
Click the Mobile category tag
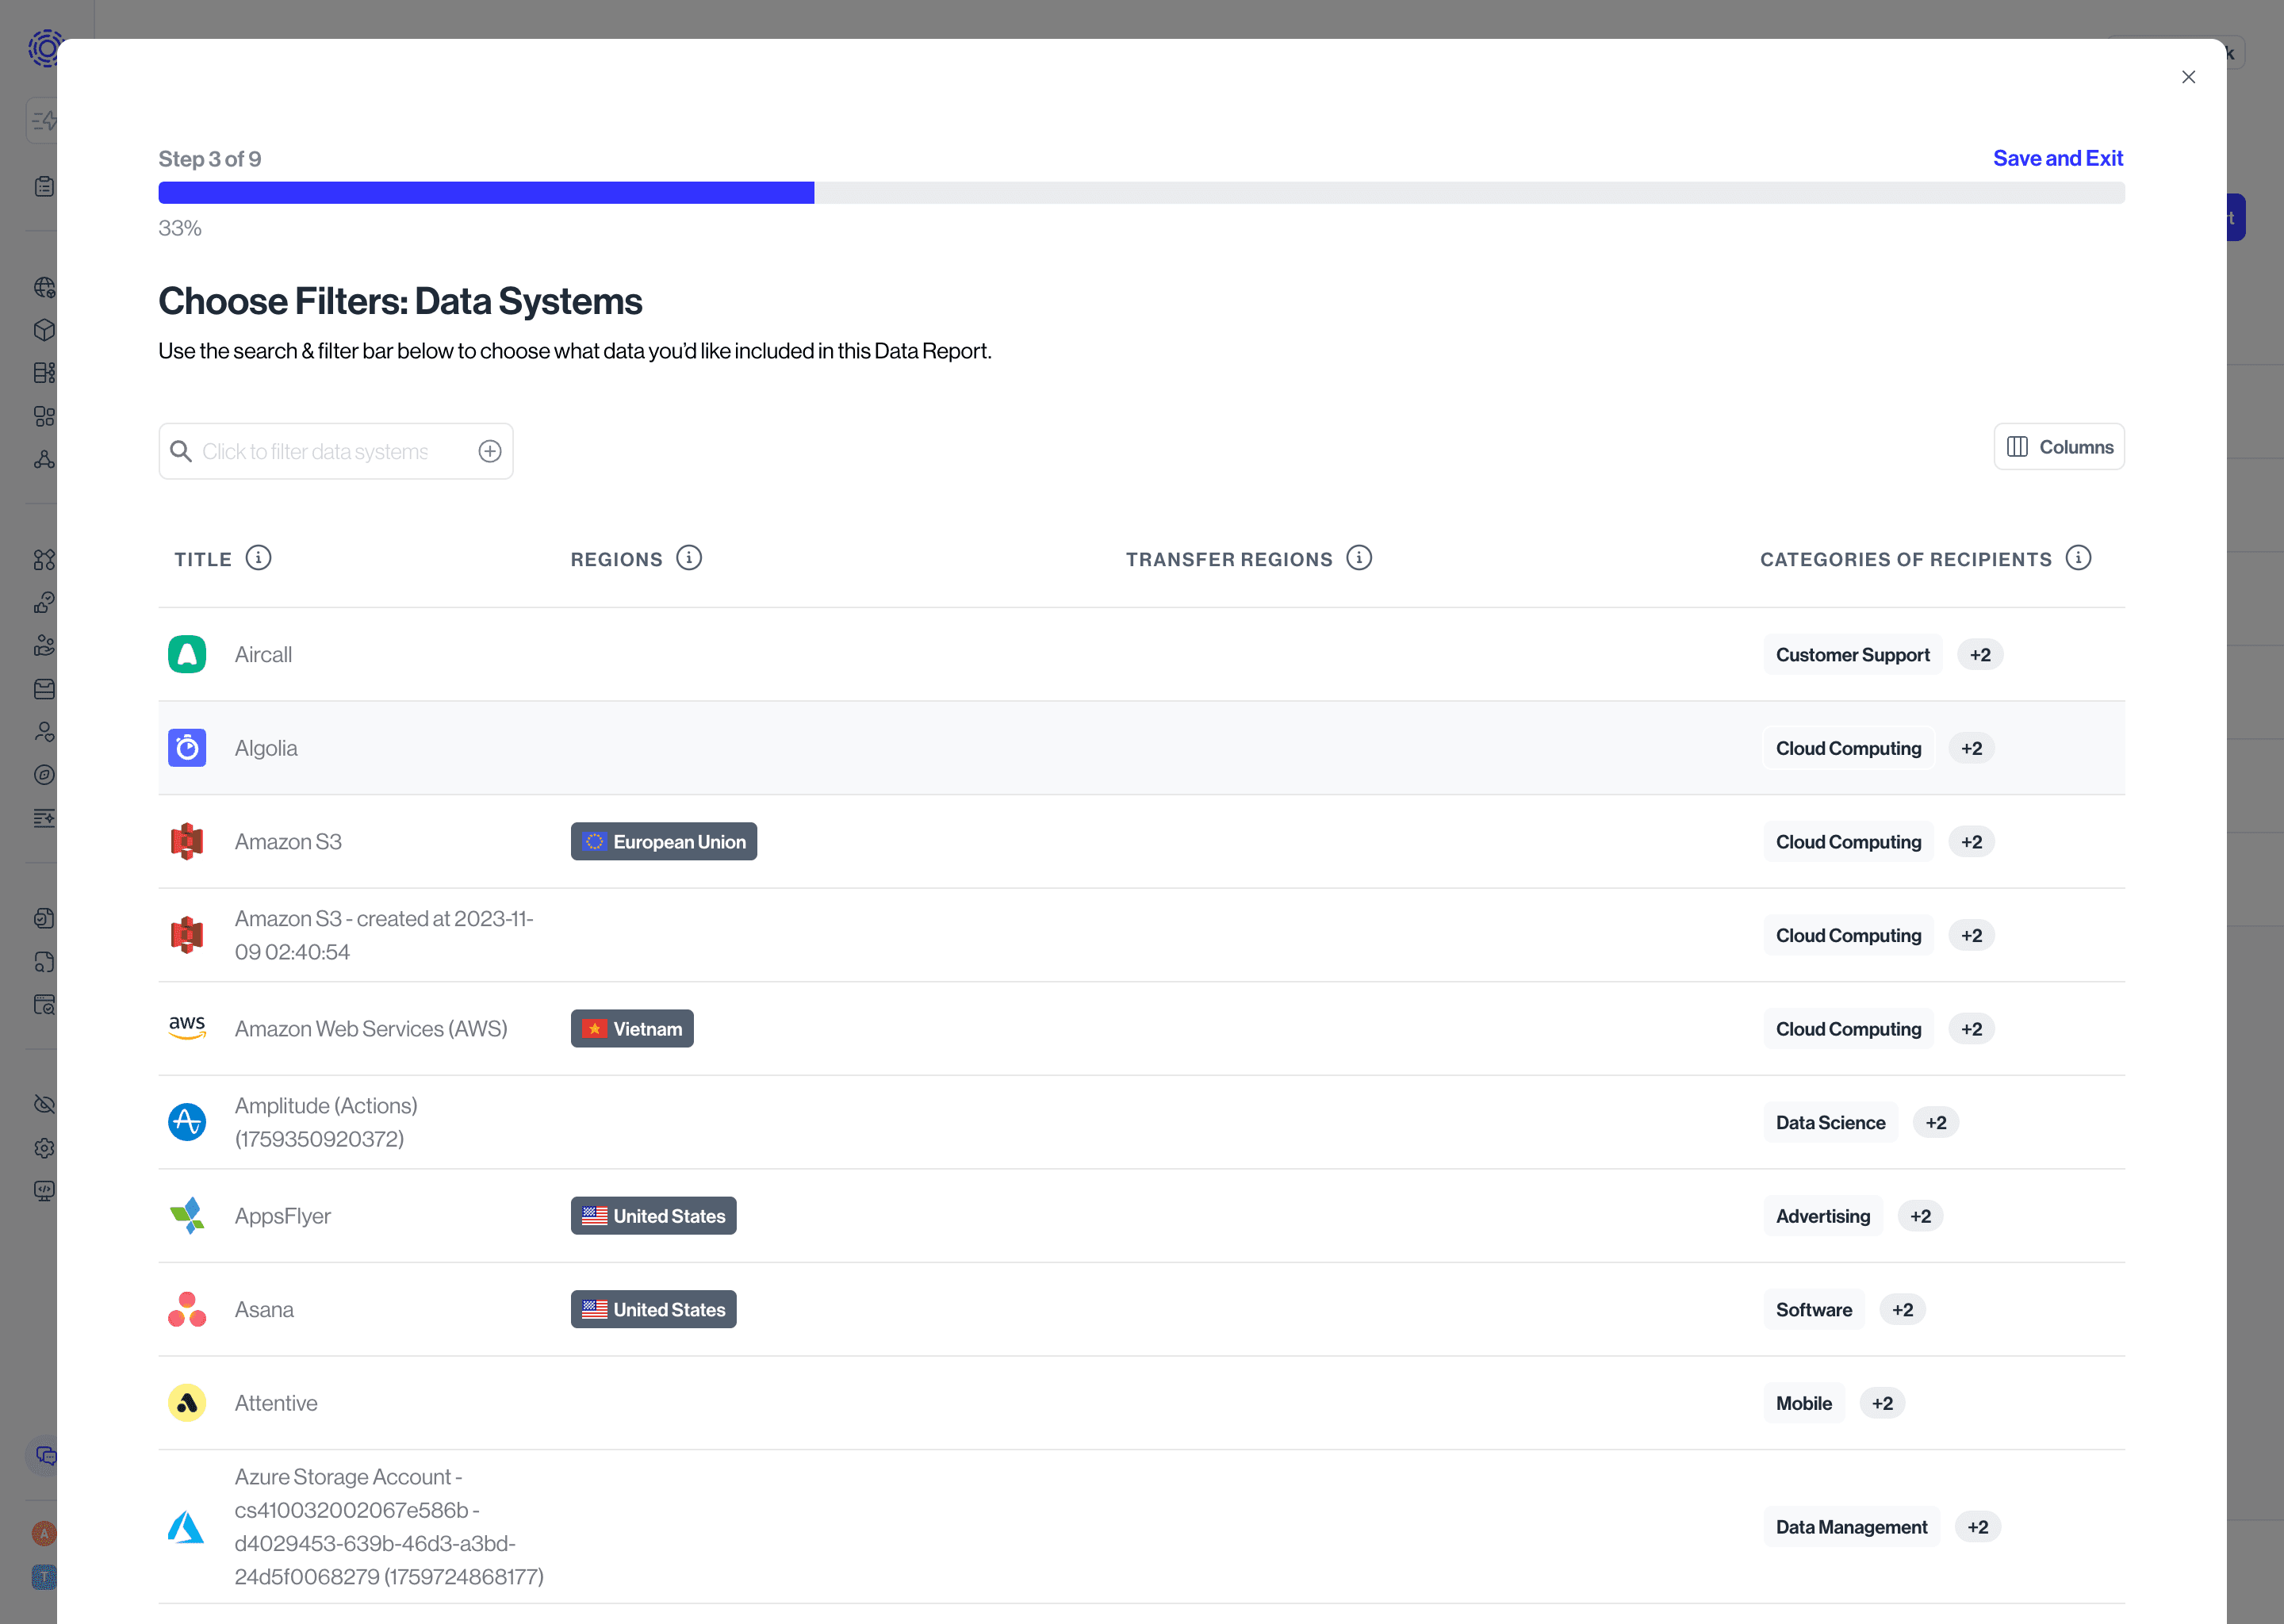(x=1804, y=1403)
